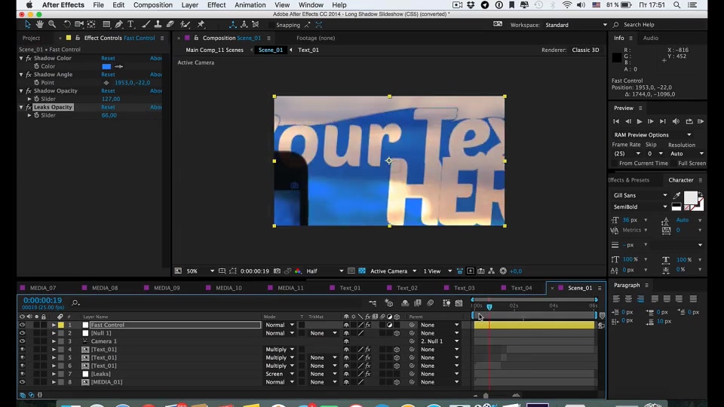The height and width of the screenshot is (407, 724).
Task: Open the Character fill color white swatch
Action: click(690, 197)
